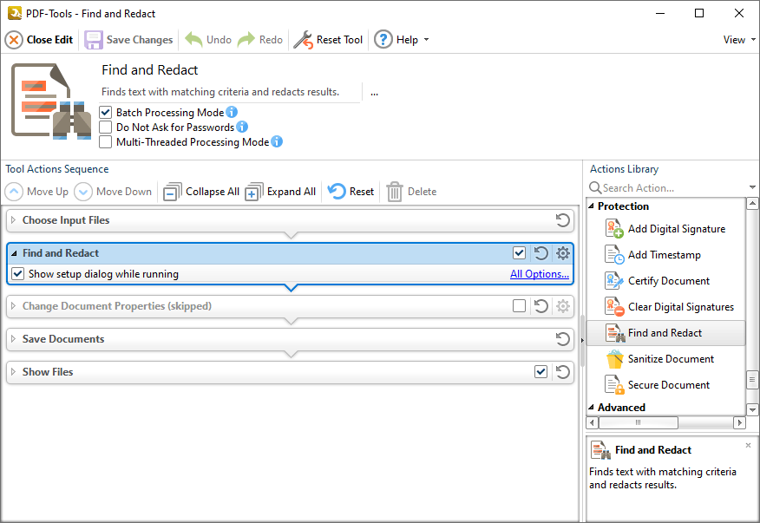Open the Help menu icon
760x523 pixels.
coord(383,40)
